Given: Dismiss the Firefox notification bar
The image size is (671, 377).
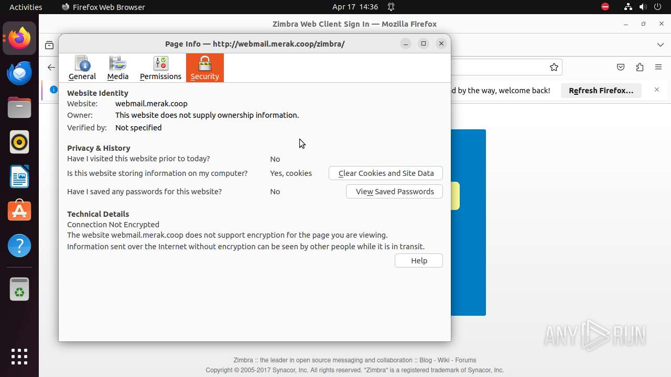Looking at the screenshot, I should coord(657,90).
